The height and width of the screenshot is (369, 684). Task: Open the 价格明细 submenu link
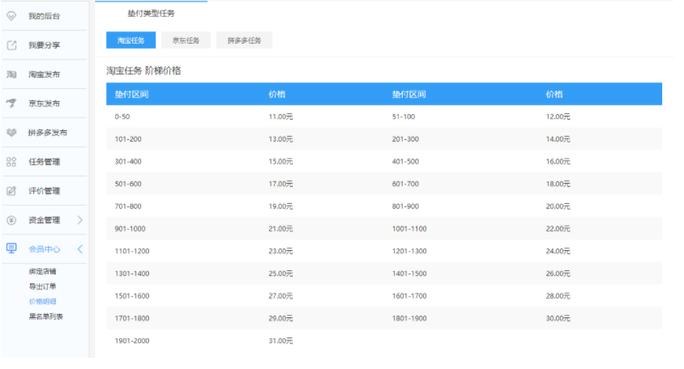(x=42, y=301)
